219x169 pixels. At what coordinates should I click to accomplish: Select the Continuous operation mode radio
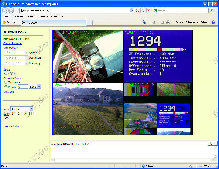(6, 82)
